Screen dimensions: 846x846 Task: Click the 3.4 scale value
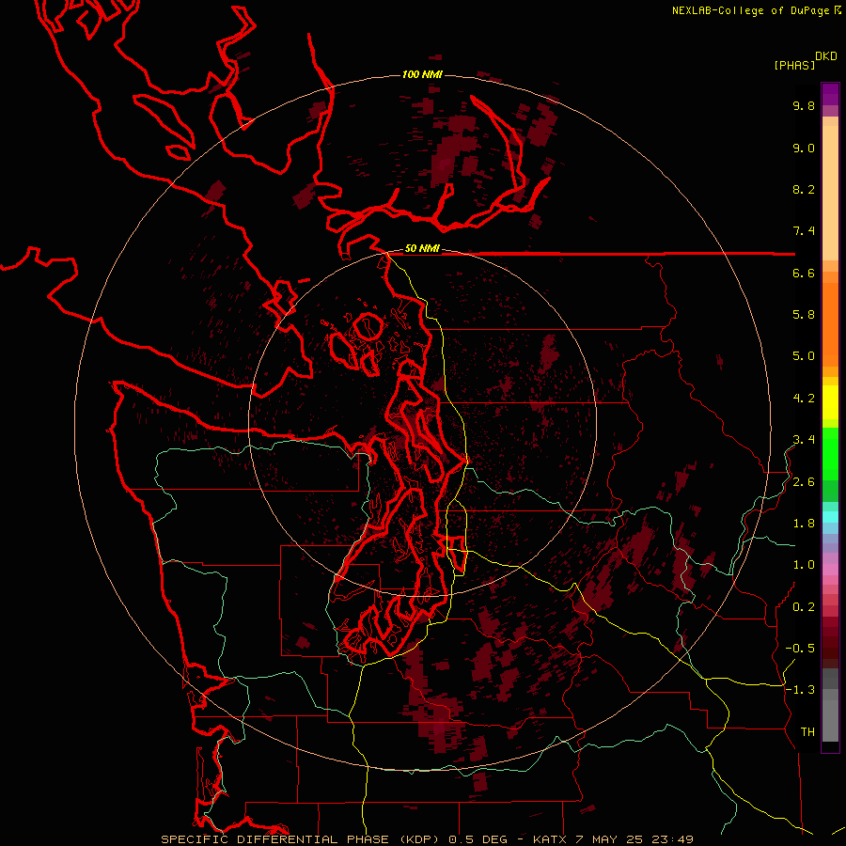click(x=804, y=440)
